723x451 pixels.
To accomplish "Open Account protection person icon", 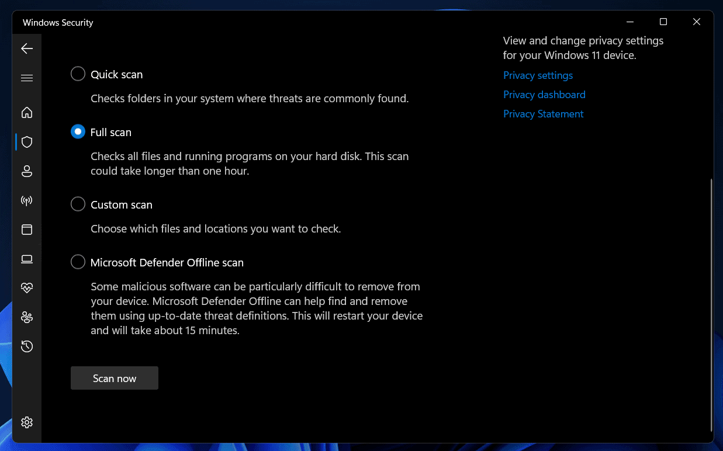I will click(27, 171).
